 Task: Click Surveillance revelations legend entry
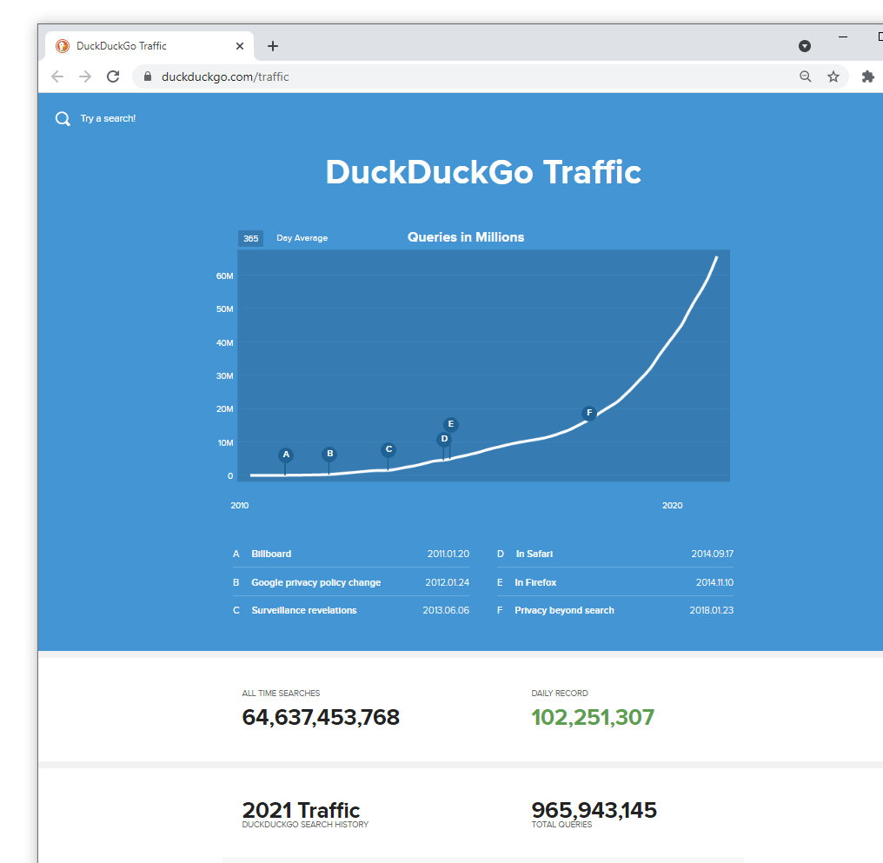pos(351,610)
